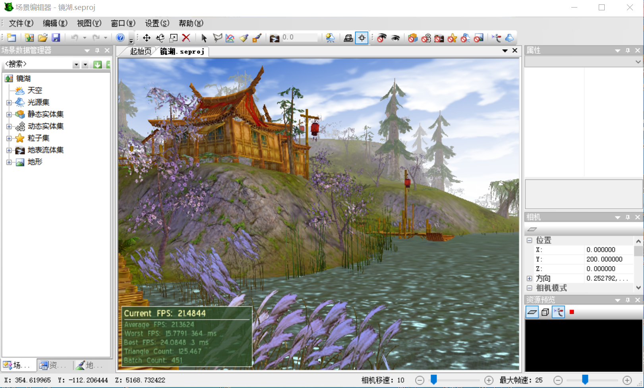Select the rotate tool
Image resolution: width=644 pixels, height=388 pixels.
point(160,38)
